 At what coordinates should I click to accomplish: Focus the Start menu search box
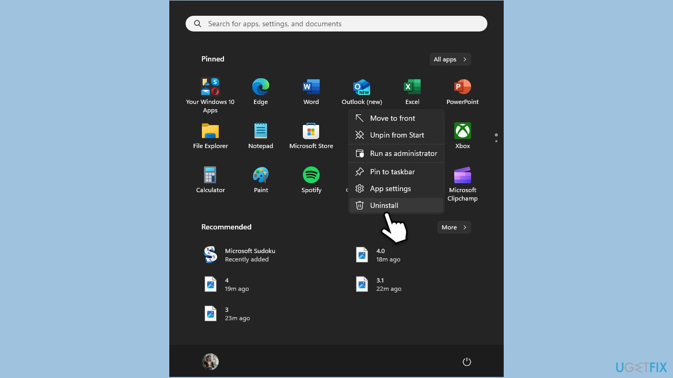(x=336, y=24)
